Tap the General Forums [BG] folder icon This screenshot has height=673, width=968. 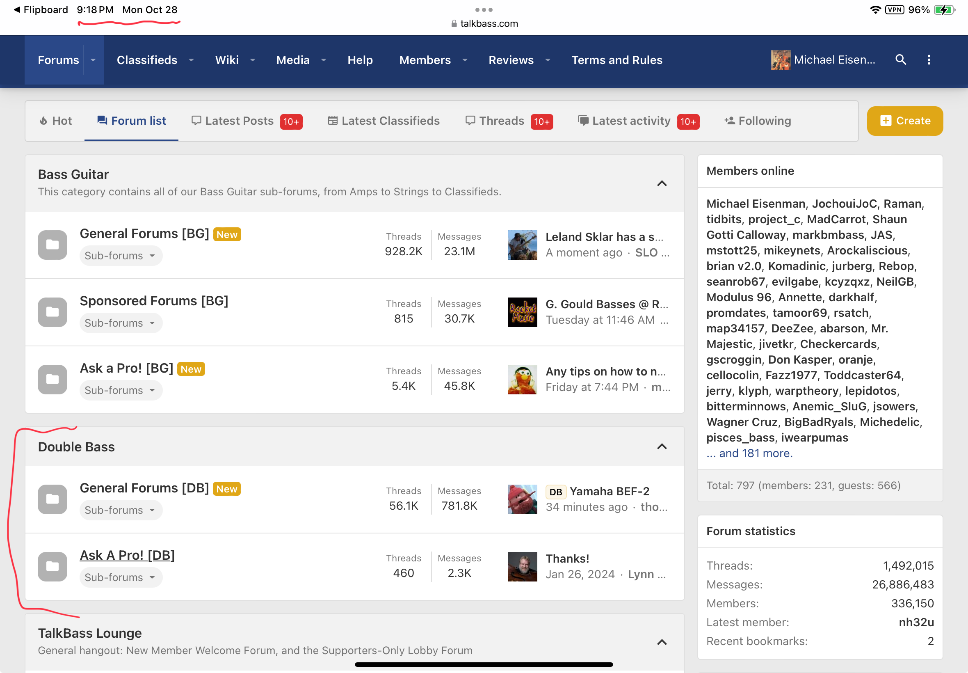click(x=52, y=245)
